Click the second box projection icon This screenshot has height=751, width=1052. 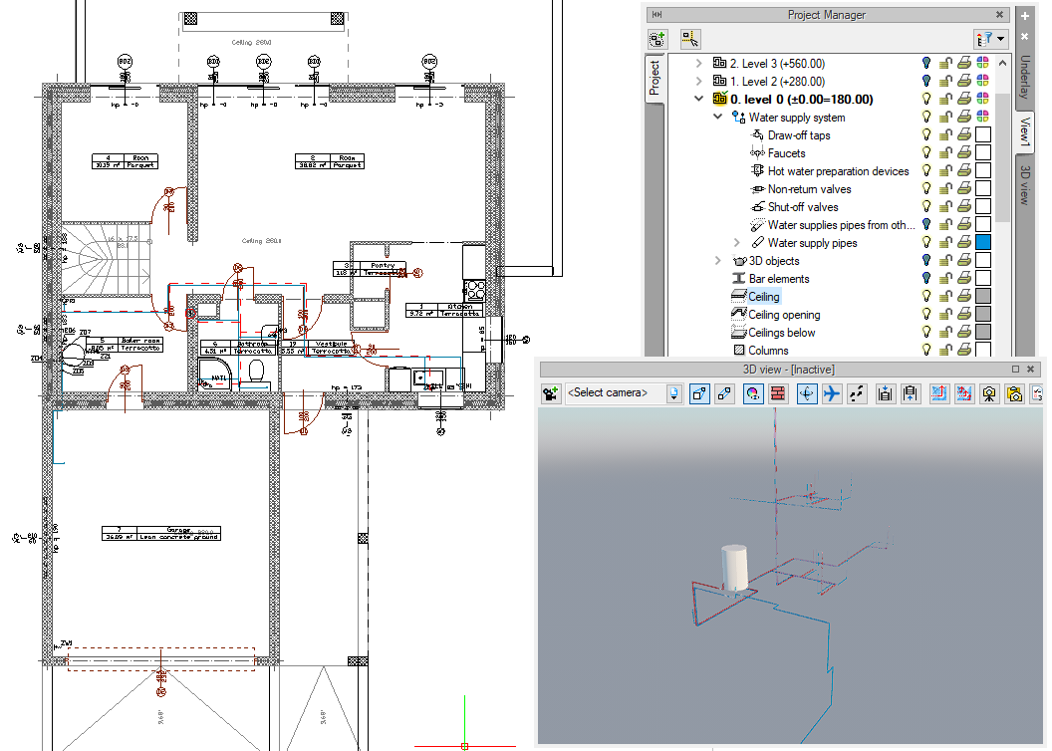tap(724, 393)
